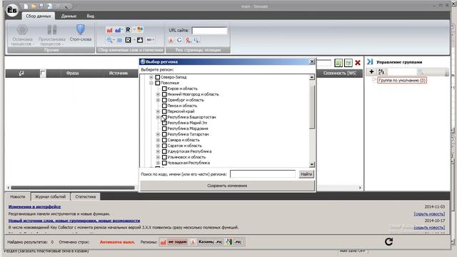
Task: Click the Приостановка процессов ribbon icon
Action: click(52, 30)
